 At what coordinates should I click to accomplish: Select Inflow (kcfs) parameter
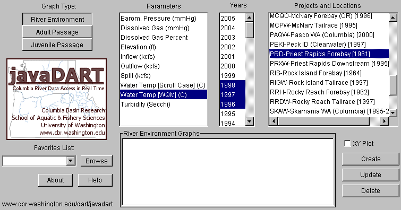click(164, 56)
